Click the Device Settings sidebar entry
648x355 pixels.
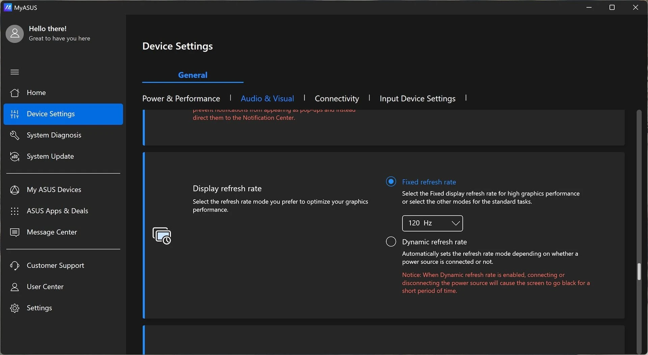(x=63, y=114)
